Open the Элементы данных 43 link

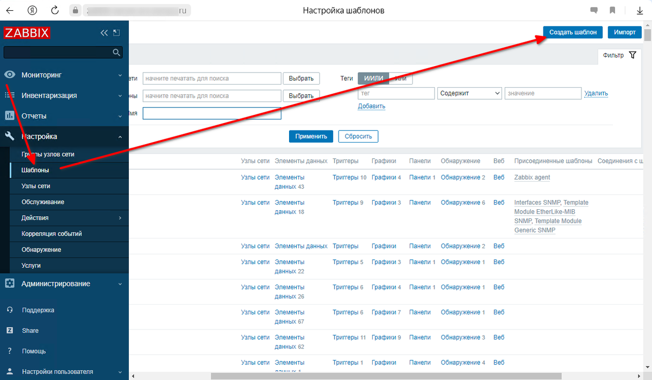290,182
